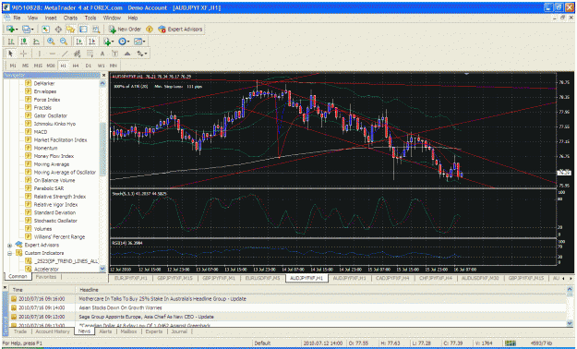Image resolution: width=577 pixels, height=349 pixels.
Task: Select the Crosshair tool
Action: click(23, 54)
